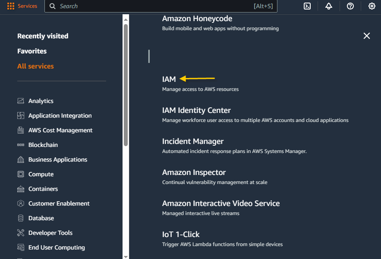Click 'Manage access to AWS resources' text
This screenshot has width=381, height=259.
tap(200, 89)
